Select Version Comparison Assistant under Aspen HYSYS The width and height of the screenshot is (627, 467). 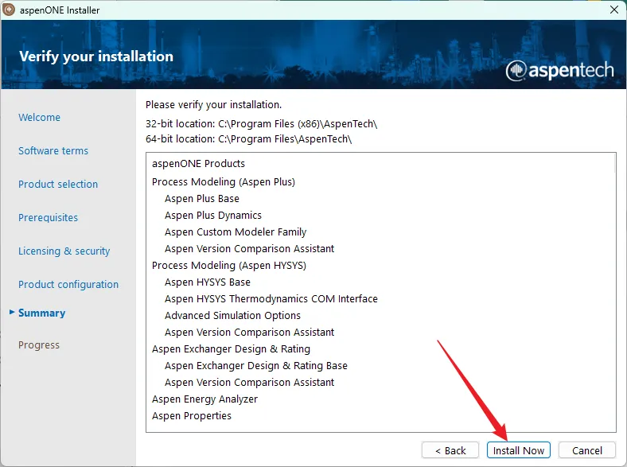[x=250, y=333]
